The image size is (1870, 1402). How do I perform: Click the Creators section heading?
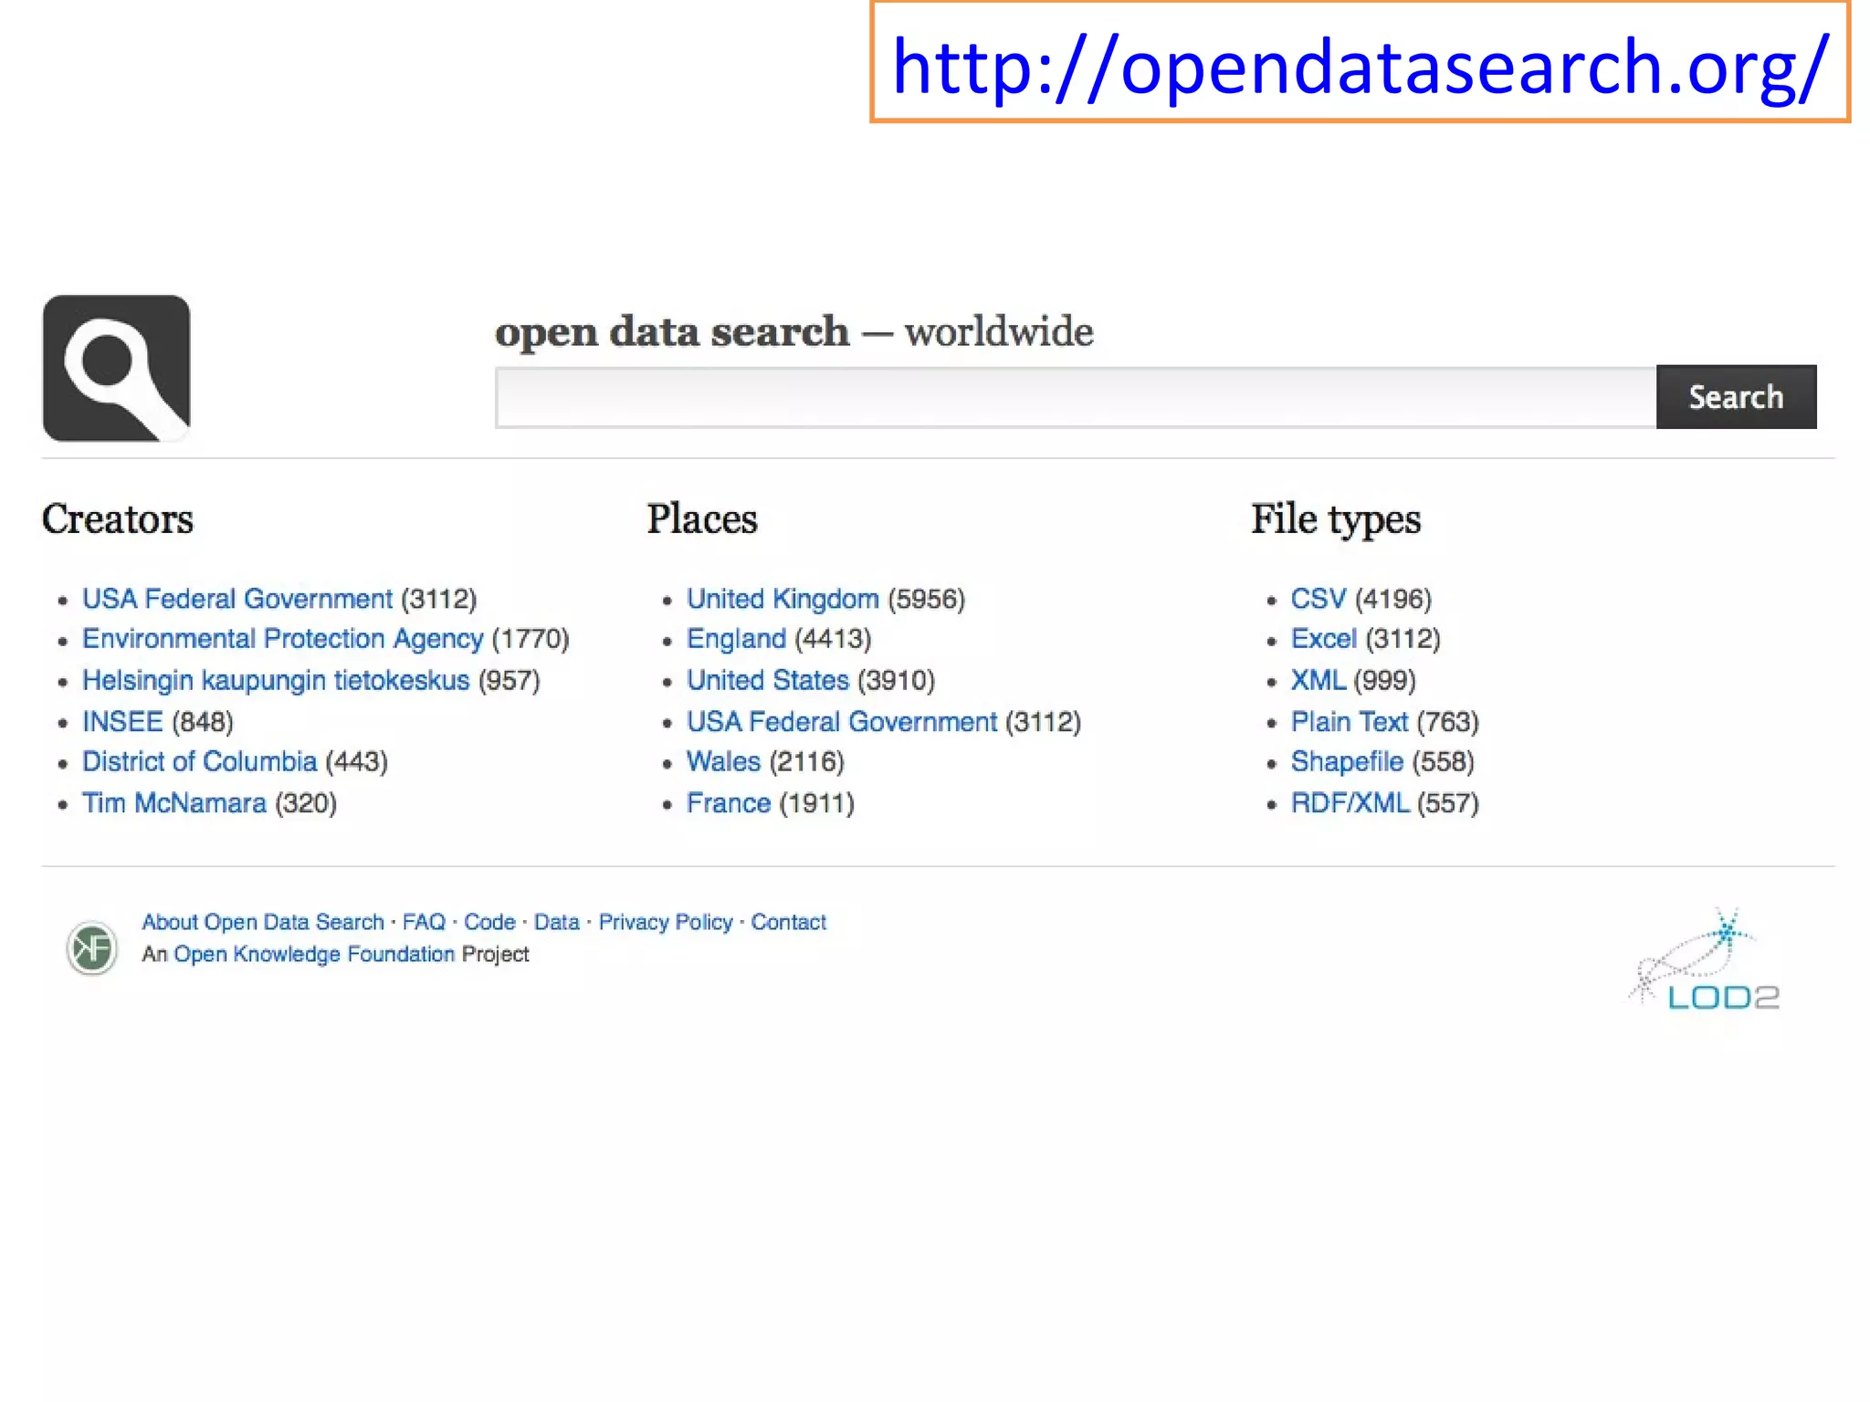coord(118,518)
